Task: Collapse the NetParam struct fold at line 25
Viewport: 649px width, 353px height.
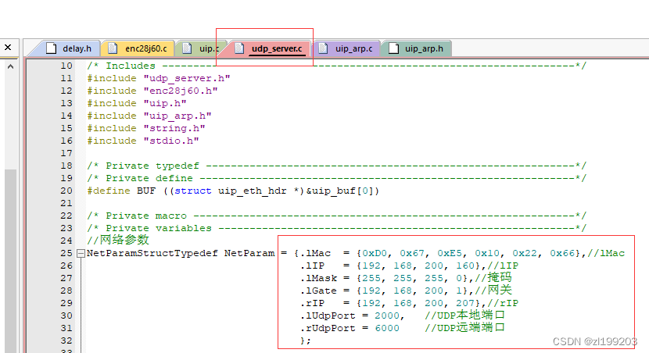Action: (81, 253)
